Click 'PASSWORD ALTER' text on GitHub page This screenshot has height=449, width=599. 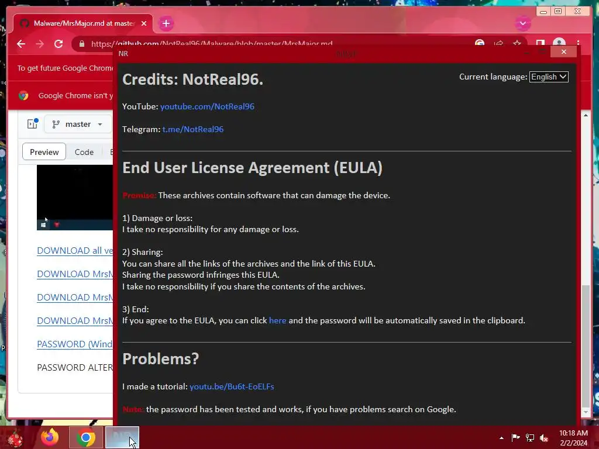tap(75, 367)
